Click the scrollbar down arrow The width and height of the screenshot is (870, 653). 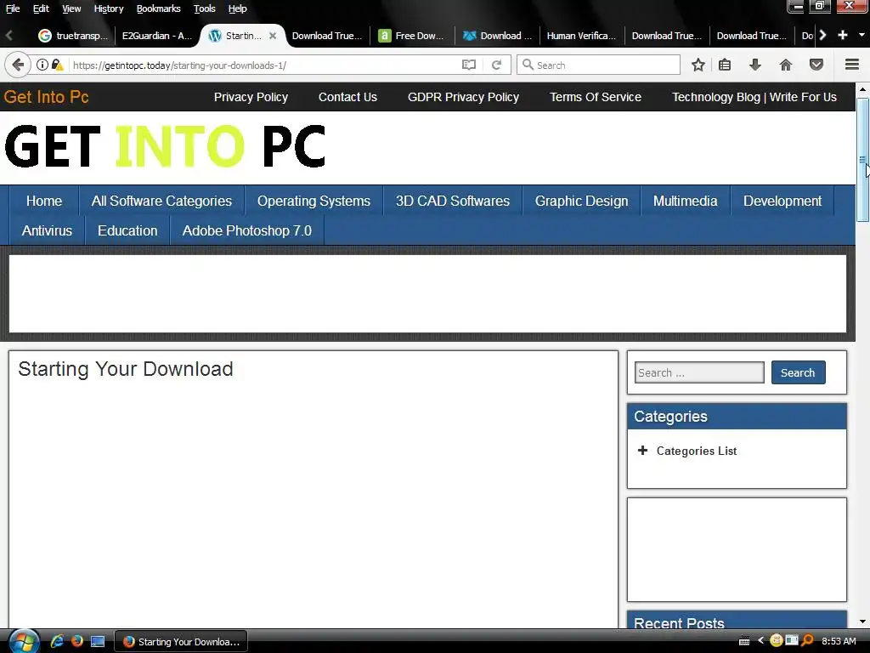pyautogui.click(x=862, y=622)
